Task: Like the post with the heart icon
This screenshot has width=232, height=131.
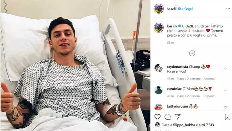Action: [x=157, y=117]
